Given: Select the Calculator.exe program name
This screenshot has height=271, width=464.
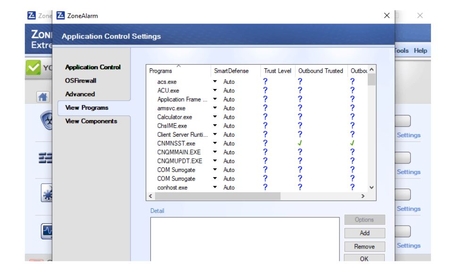Looking at the screenshot, I should coord(174,117).
